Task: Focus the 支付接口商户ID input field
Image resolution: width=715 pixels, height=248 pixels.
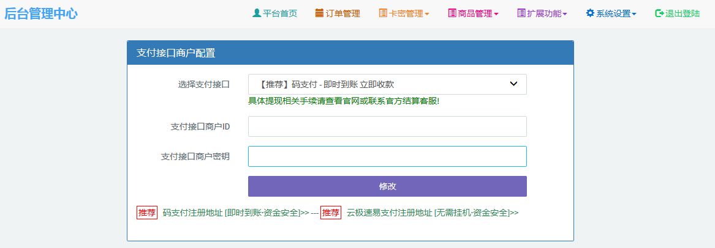Action: [x=387, y=126]
